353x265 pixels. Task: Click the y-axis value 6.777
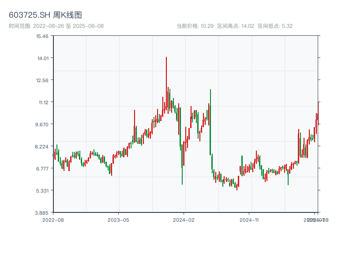42,169
